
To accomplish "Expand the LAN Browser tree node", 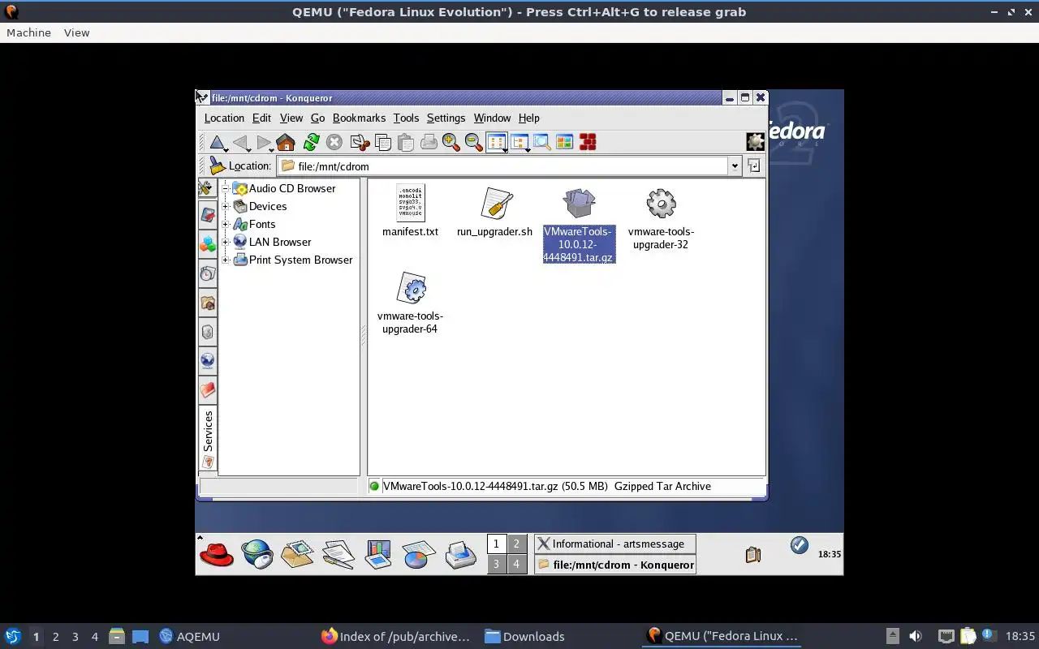I will click(x=226, y=242).
